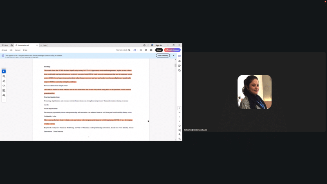Open the fill and sign stamp tool
The height and width of the screenshot is (184, 327).
(4, 95)
